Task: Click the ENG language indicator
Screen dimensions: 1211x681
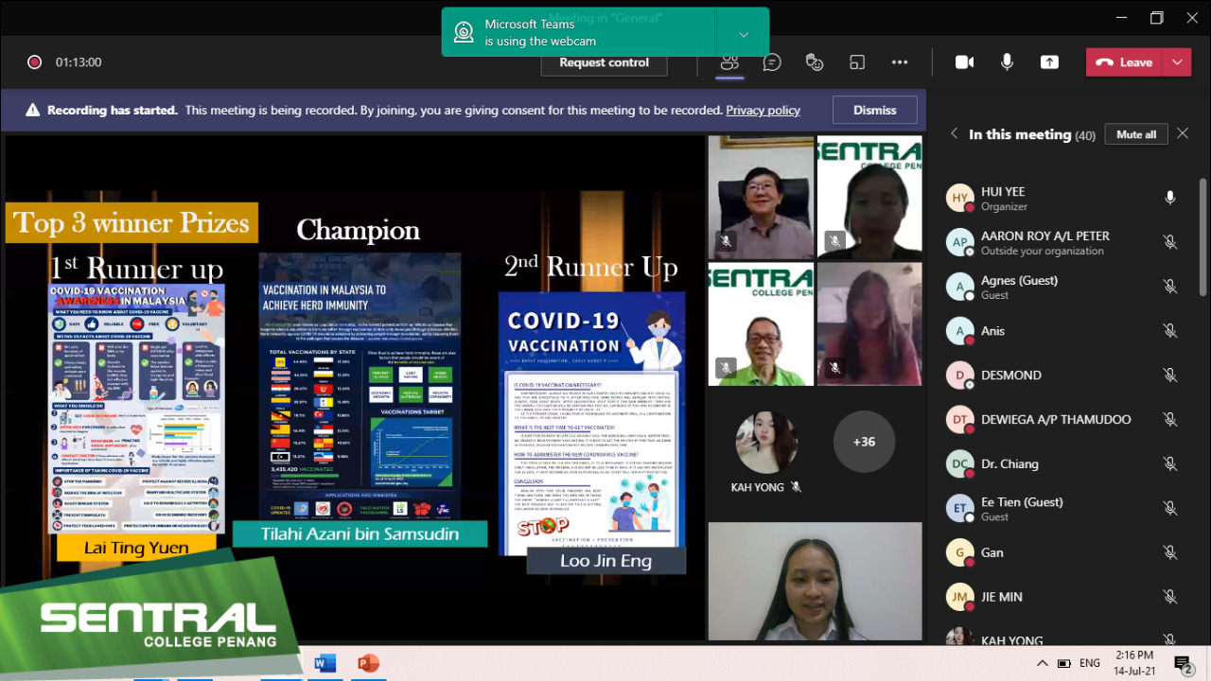Action: click(1090, 663)
